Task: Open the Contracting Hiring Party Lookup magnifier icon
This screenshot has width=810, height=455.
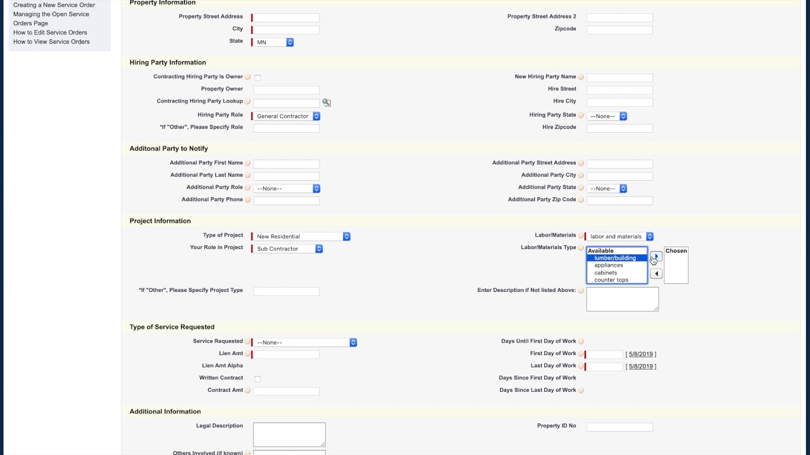Action: [327, 102]
